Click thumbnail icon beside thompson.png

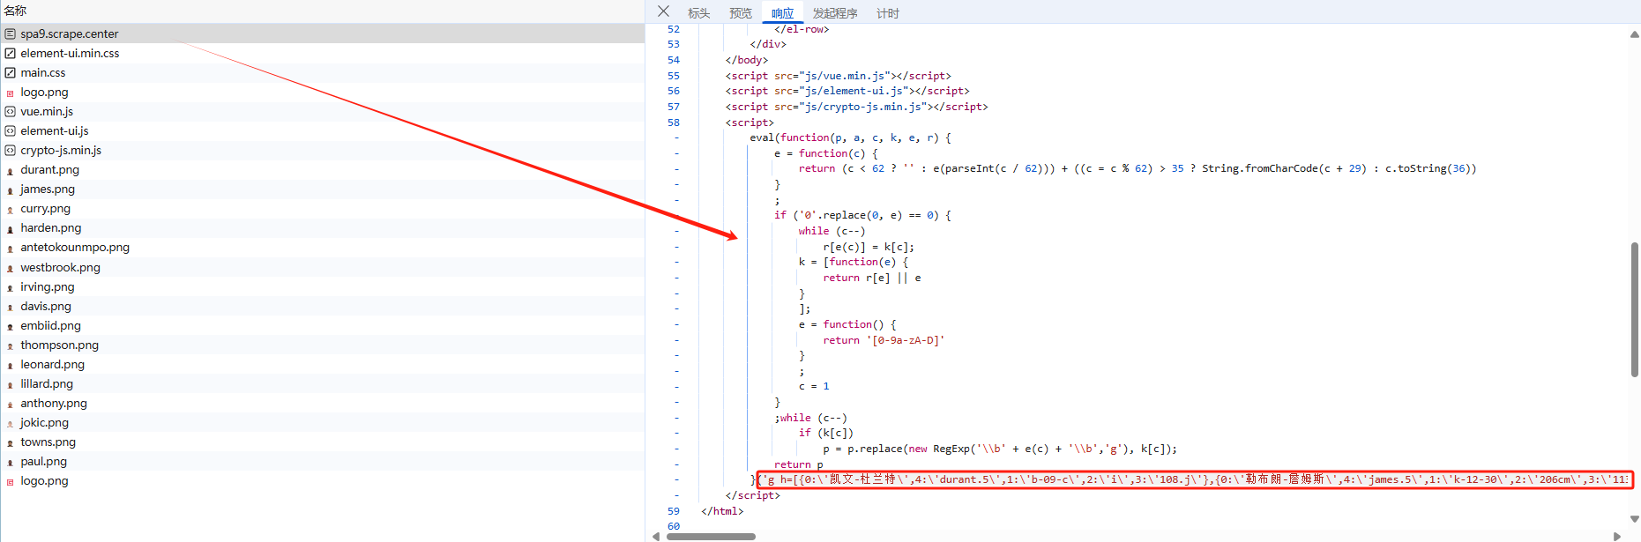click(11, 345)
